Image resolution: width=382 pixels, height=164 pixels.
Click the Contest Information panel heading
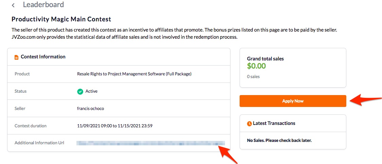tap(43, 57)
